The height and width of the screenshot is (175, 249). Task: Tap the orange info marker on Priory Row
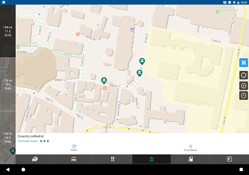pyautogui.click(x=78, y=34)
